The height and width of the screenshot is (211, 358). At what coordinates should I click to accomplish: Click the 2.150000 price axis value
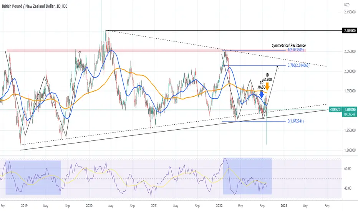(x=350, y=12)
